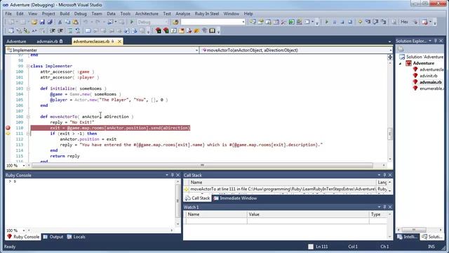
Task: Click the Decrease Indent icon
Action: click(x=53, y=31)
